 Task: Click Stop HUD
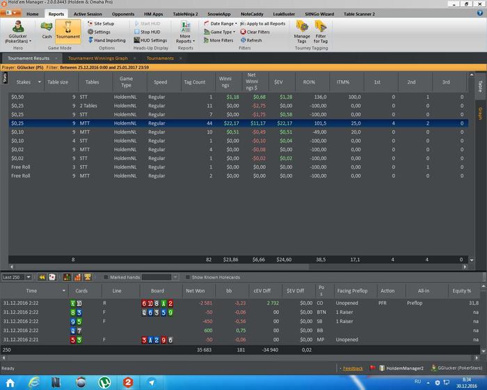[147, 32]
